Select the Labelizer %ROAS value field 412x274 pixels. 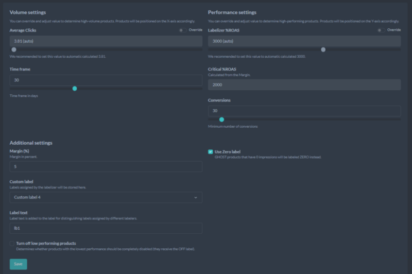tap(304, 41)
